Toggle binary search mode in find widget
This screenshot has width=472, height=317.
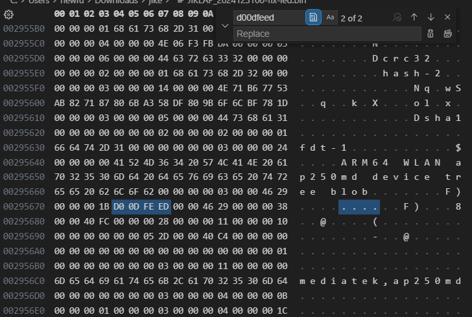(313, 17)
